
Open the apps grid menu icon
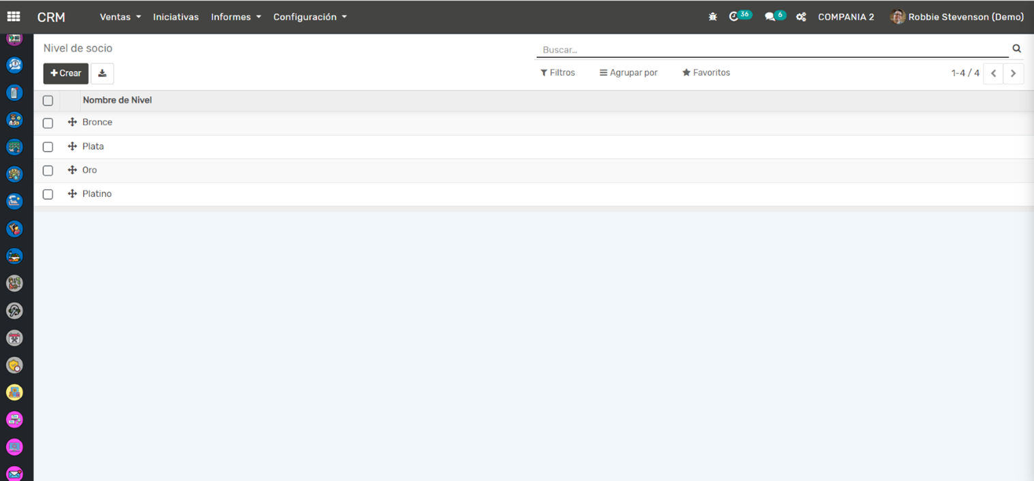pos(14,17)
